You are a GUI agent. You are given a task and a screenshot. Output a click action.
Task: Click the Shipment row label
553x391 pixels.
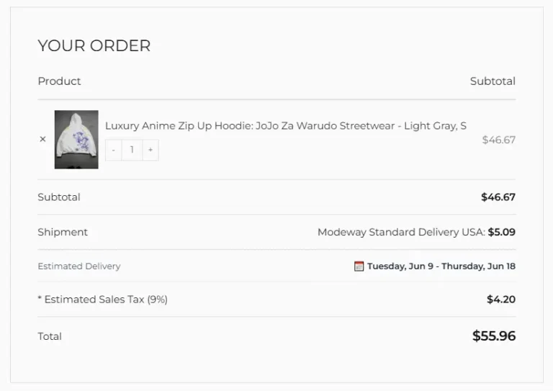pos(63,232)
